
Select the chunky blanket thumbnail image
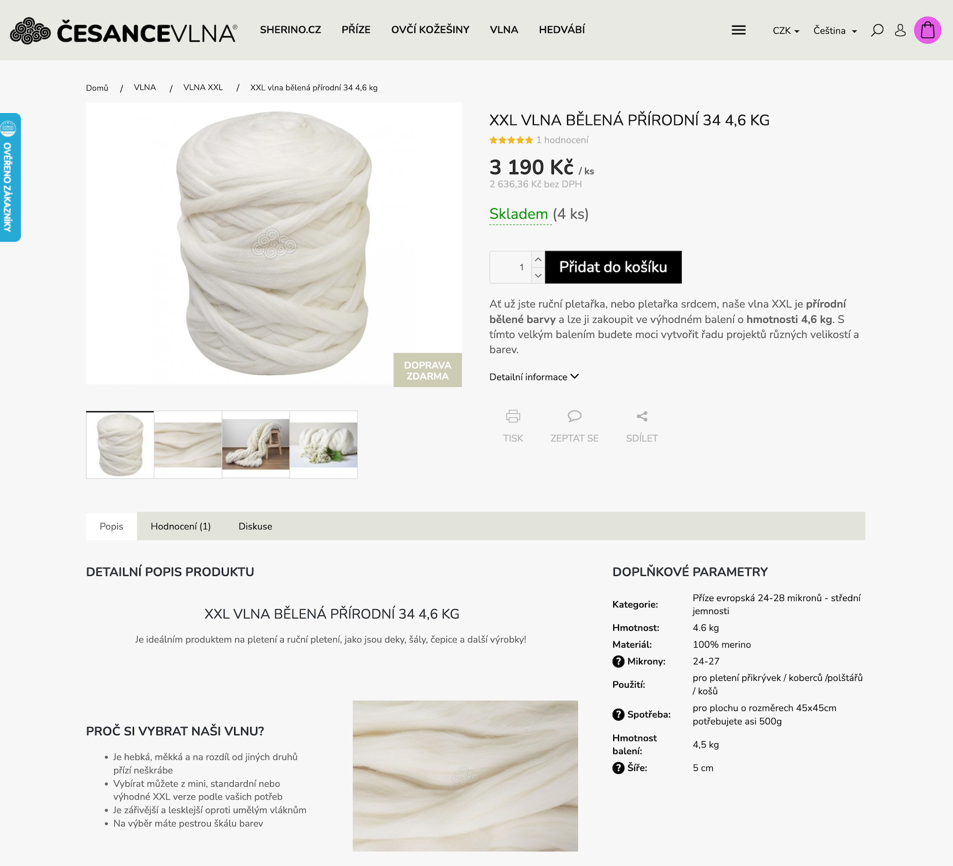256,445
